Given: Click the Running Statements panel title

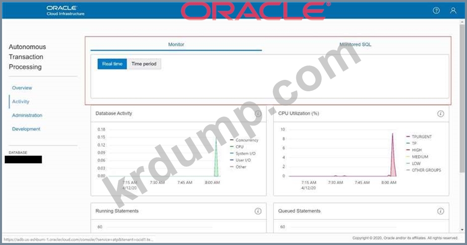Looking at the screenshot, I should coord(117,211).
